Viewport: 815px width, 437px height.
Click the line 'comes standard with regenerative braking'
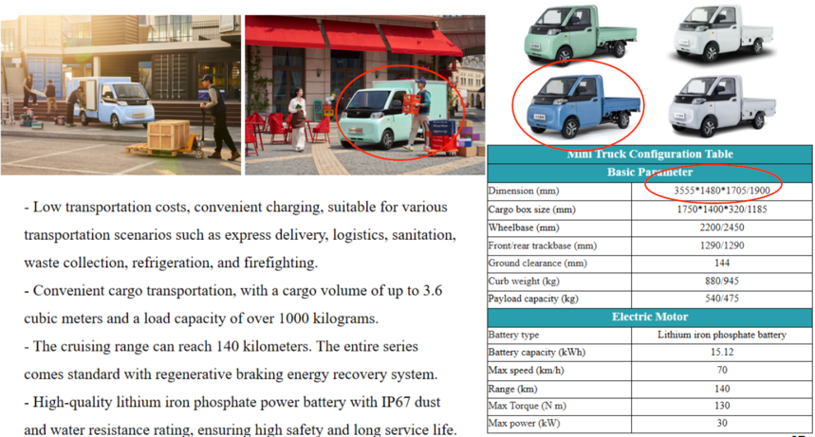point(231,374)
